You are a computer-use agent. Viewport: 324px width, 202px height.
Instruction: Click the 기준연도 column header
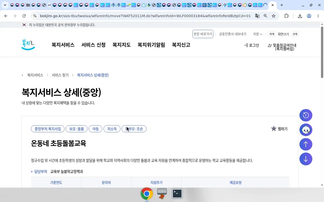tap(56, 183)
